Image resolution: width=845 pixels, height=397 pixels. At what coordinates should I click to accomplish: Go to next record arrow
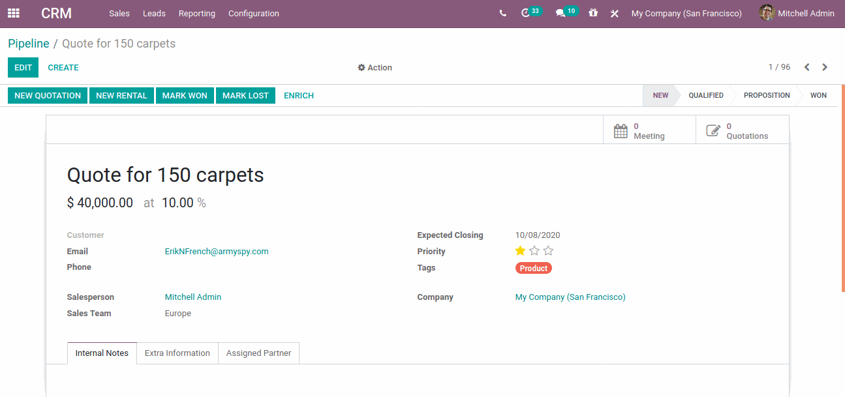pos(825,67)
